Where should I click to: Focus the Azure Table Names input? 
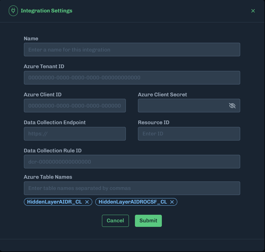132,188
